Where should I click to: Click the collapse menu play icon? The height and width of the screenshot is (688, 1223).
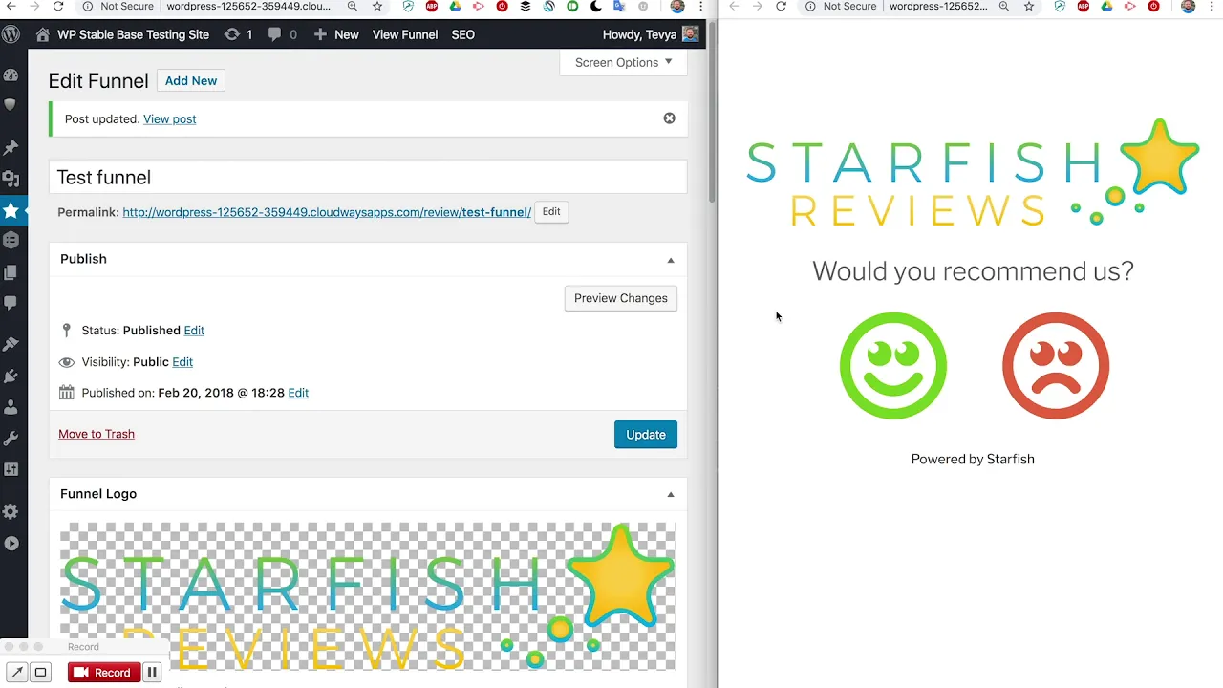[x=11, y=544]
